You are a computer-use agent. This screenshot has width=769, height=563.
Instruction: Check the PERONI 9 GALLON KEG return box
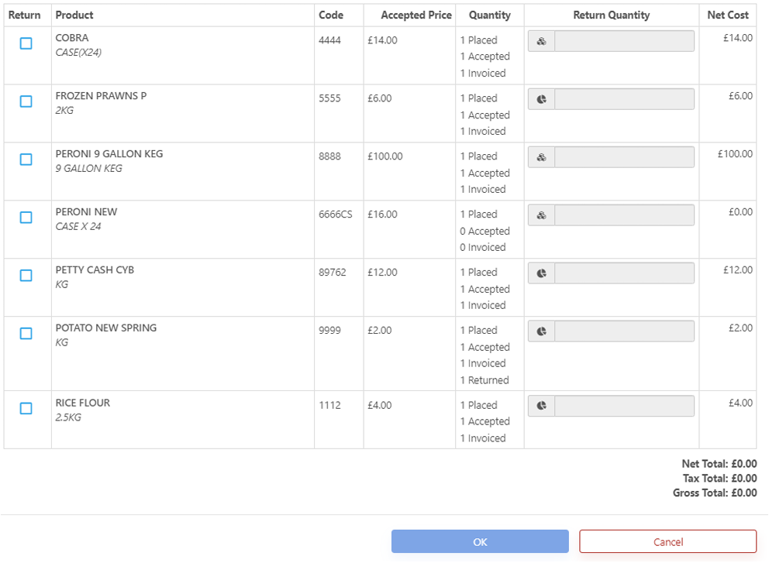coord(26,160)
